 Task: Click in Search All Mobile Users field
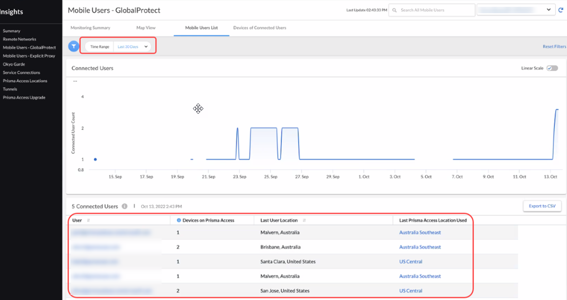(435, 10)
